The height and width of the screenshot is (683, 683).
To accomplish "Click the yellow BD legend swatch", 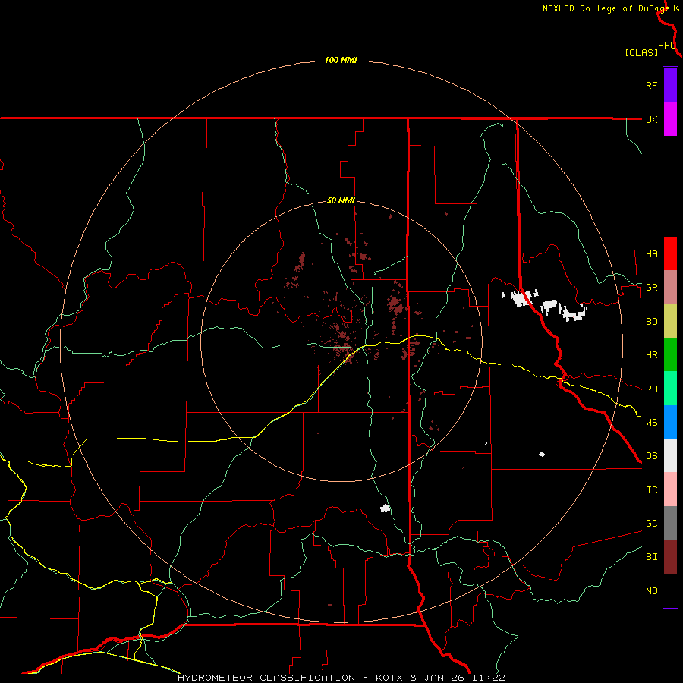I will 670,322.
